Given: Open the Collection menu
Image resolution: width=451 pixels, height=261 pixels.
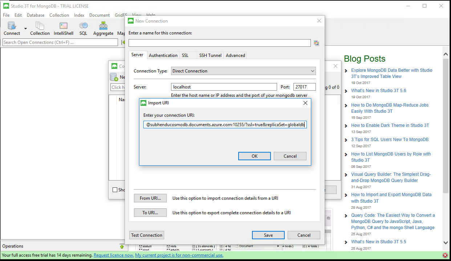Looking at the screenshot, I should (x=59, y=15).
